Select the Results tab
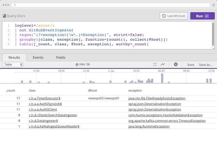Image resolution: width=217 pixels, height=144 pixels. coord(14,58)
